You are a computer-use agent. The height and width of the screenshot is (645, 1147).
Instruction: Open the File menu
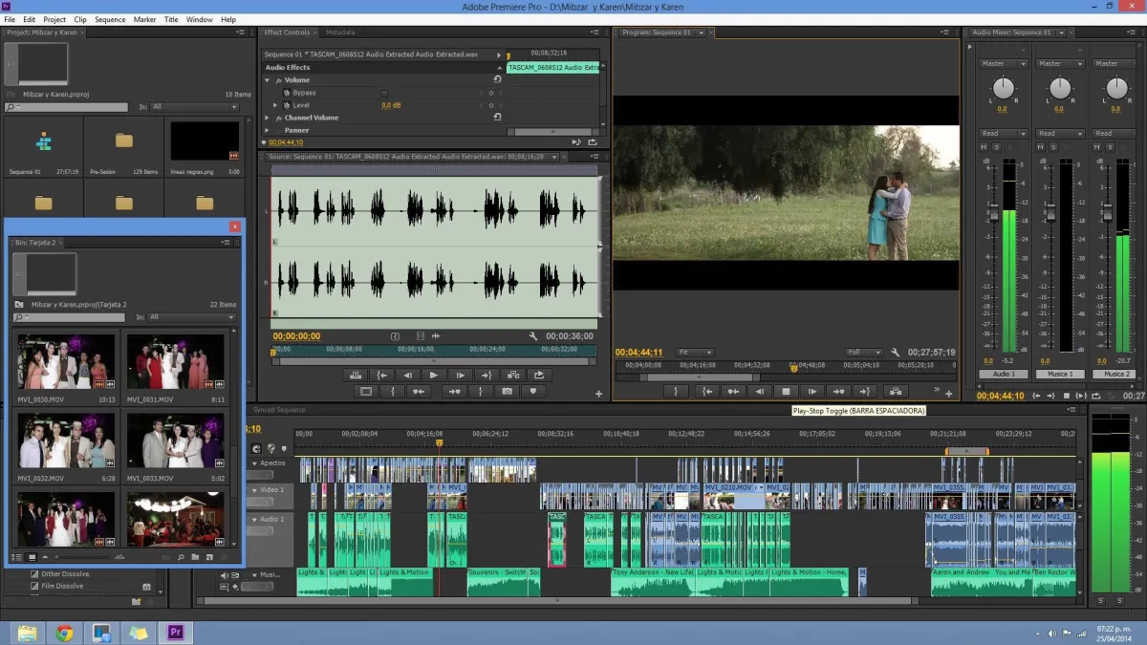10,19
